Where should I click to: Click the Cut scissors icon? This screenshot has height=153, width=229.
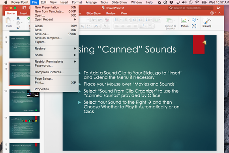pos(18,18)
